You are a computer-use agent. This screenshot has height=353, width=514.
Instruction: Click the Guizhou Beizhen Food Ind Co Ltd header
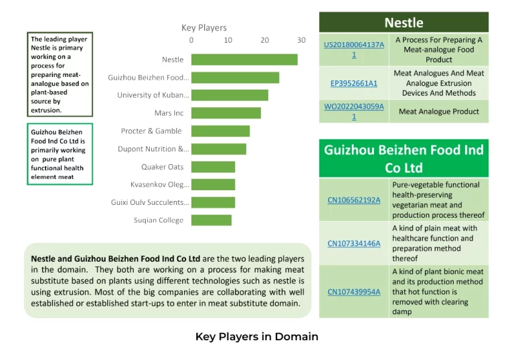(404, 159)
